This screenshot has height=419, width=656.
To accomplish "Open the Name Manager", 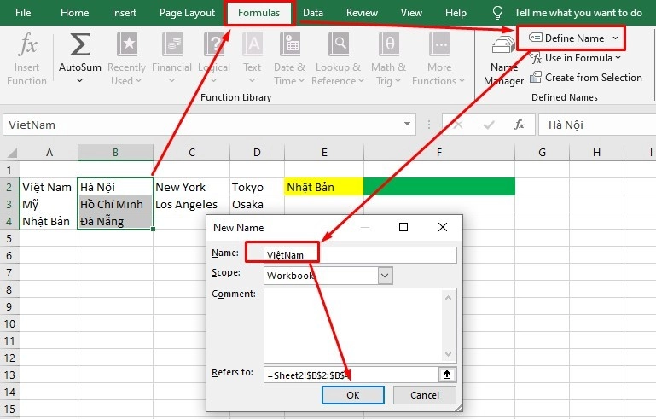I will 503,61.
